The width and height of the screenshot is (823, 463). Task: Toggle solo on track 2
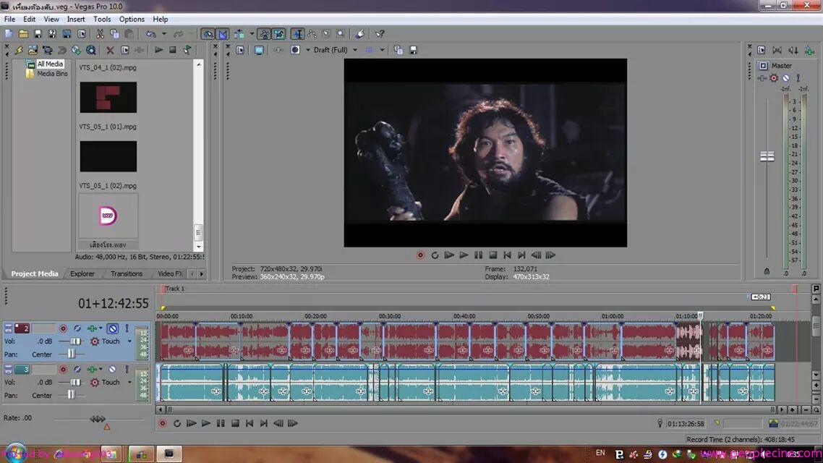pyautogui.click(x=127, y=328)
